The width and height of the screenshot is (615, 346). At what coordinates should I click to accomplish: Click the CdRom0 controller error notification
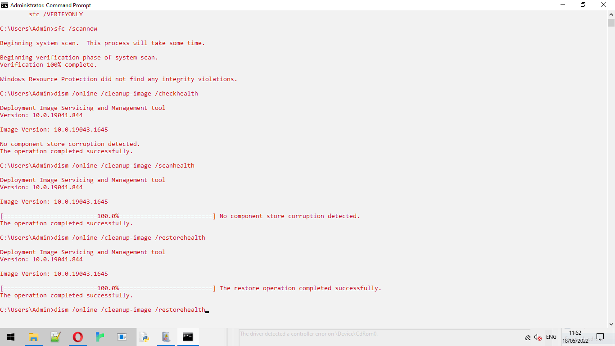click(310, 334)
